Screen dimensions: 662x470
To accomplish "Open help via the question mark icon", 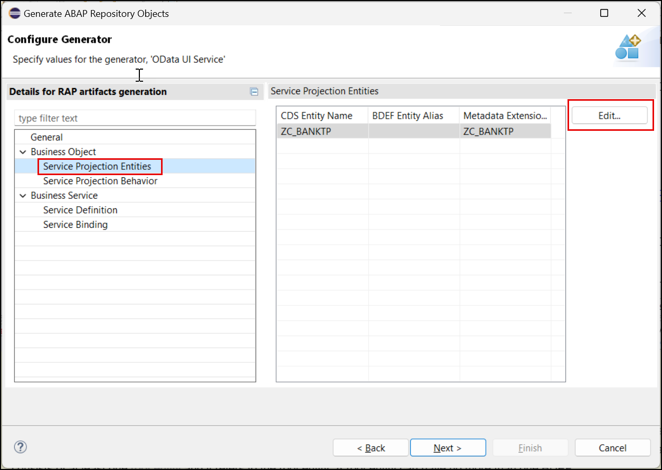I will (x=20, y=447).
